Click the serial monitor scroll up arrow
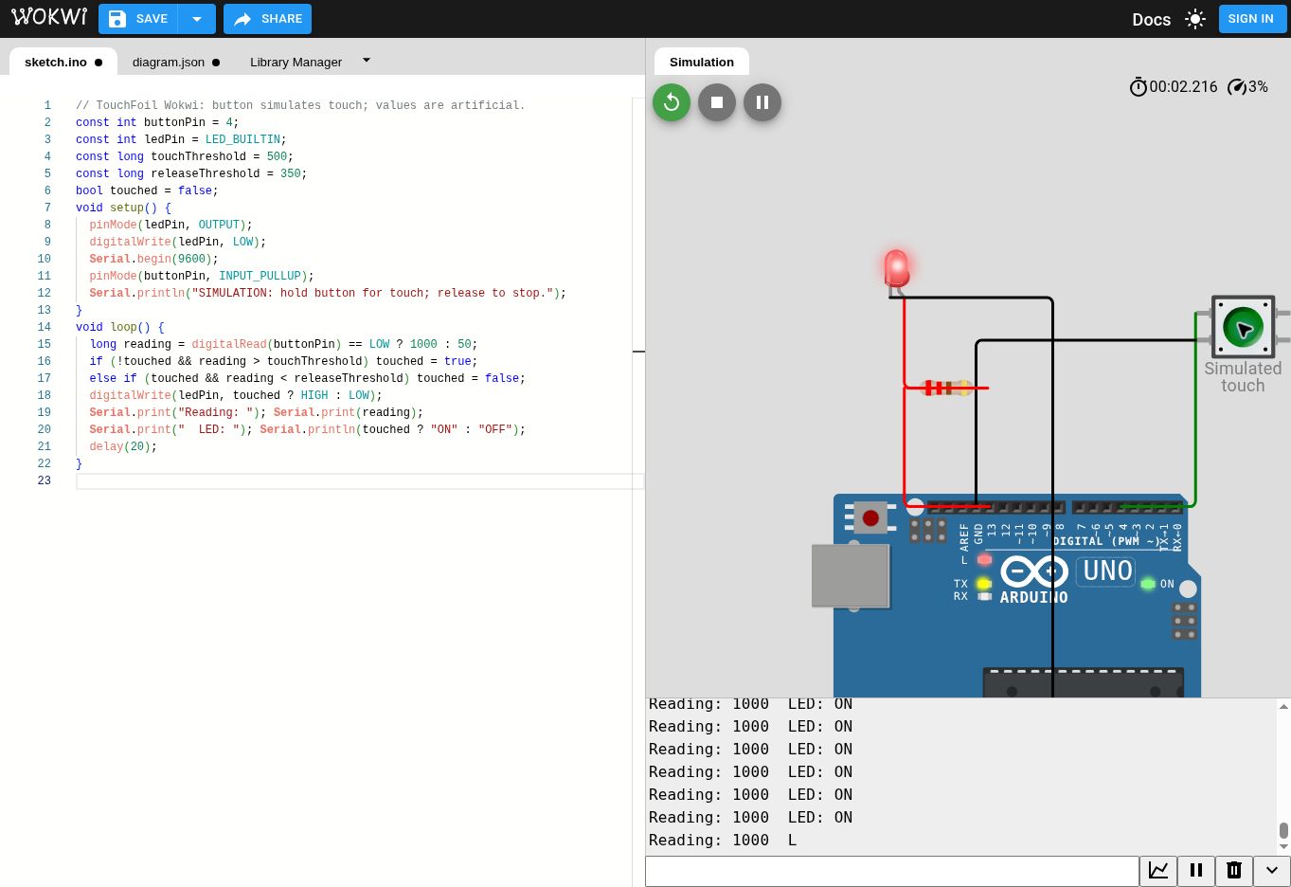Viewport: 1291px width, 887px height. pyautogui.click(x=1283, y=706)
